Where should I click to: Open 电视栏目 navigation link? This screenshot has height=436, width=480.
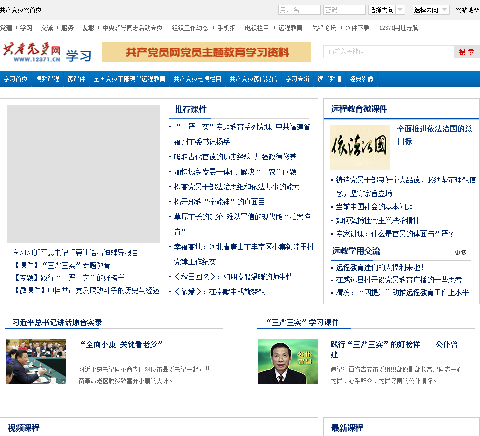tap(257, 28)
